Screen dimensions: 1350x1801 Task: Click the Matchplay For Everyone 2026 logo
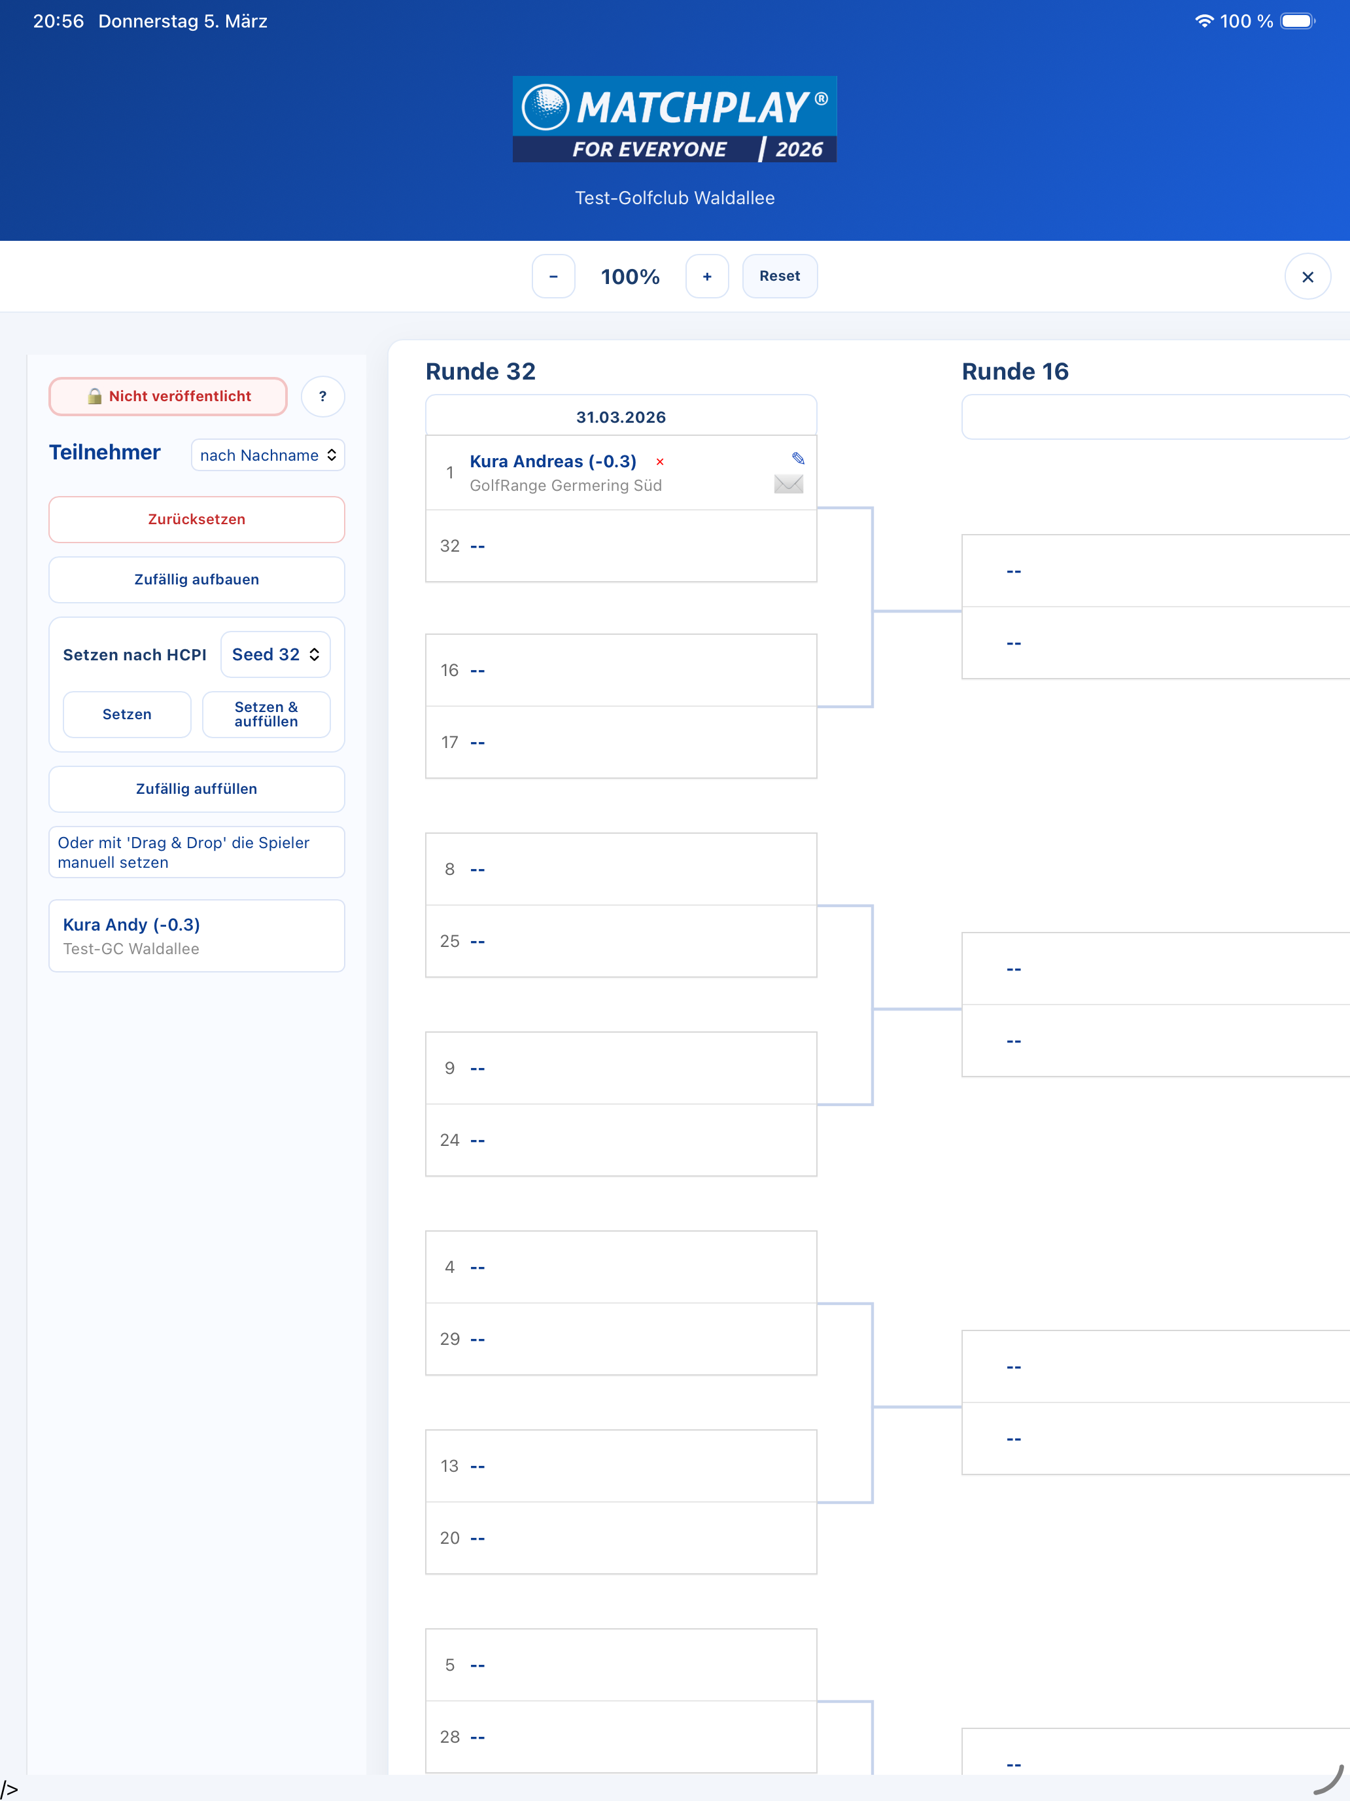pyautogui.click(x=674, y=120)
